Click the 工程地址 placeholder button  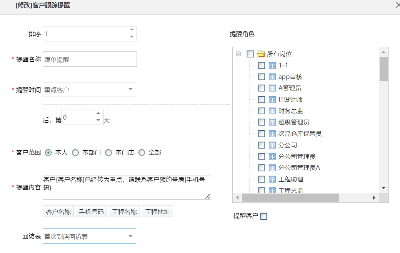point(158,212)
